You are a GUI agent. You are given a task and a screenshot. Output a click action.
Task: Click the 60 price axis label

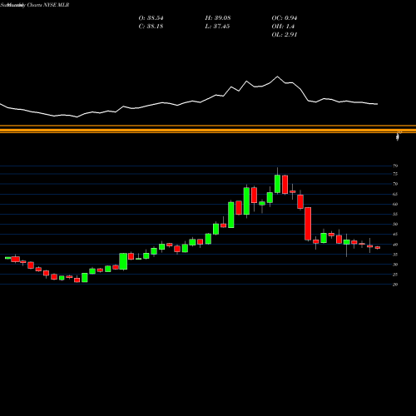point(395,204)
